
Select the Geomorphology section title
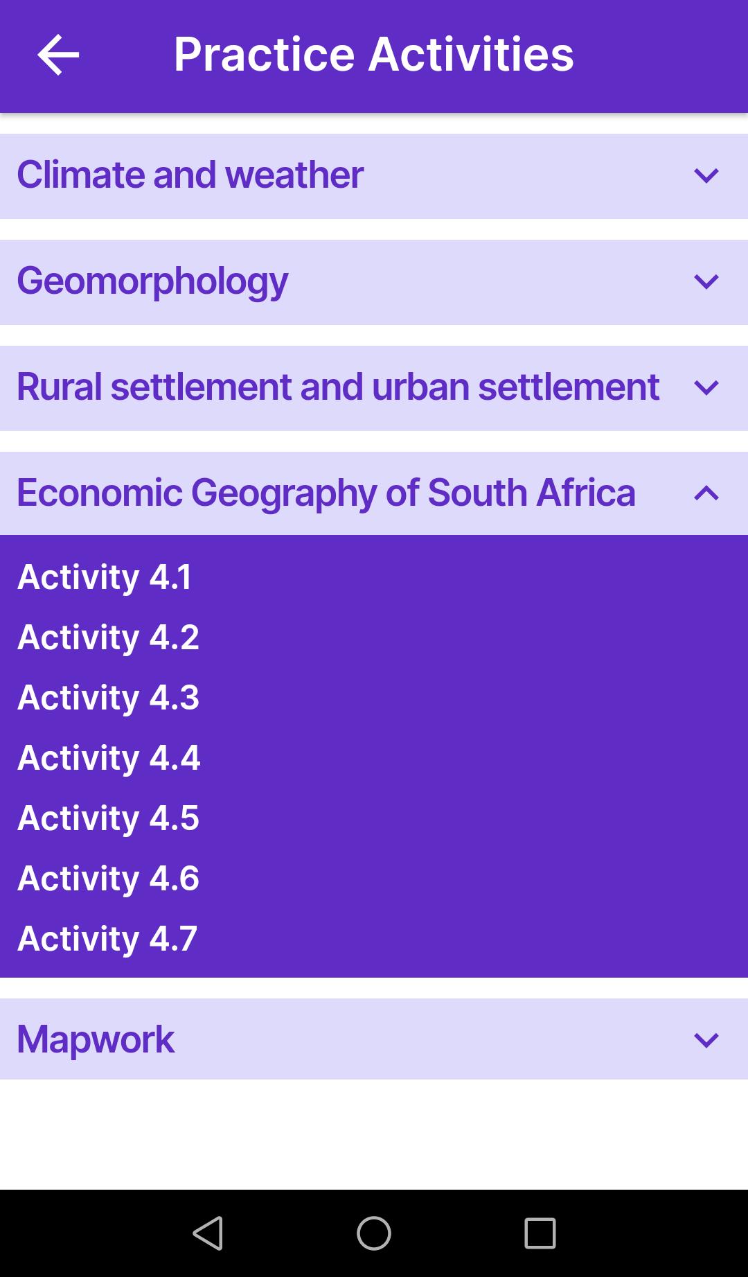tap(152, 281)
